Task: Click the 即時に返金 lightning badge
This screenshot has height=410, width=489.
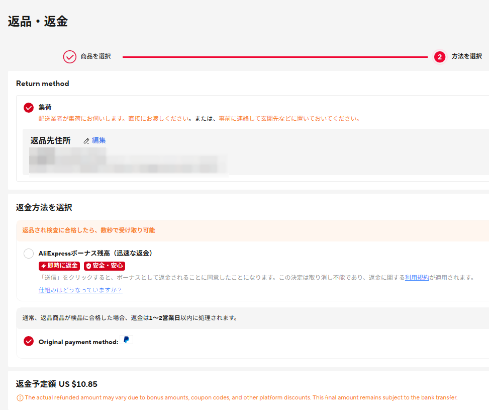Action: coord(59,266)
